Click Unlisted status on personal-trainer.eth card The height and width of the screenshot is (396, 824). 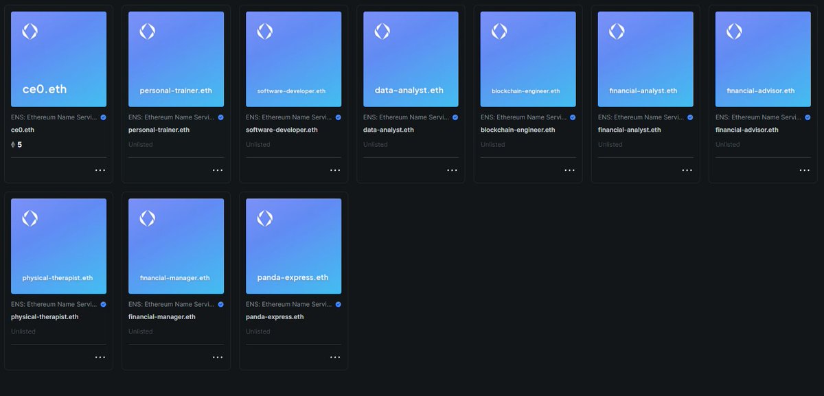(141, 145)
